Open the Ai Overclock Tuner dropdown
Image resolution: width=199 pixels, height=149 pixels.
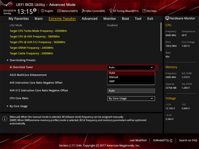[131, 67]
